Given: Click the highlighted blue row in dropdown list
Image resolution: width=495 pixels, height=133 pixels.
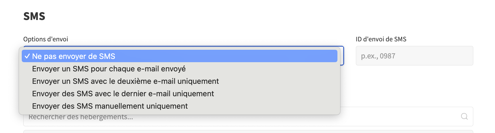Looking at the screenshot, I should 179,56.
